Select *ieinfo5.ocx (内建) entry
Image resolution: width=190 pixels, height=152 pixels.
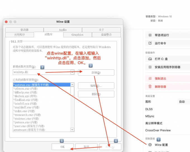tap(42, 104)
